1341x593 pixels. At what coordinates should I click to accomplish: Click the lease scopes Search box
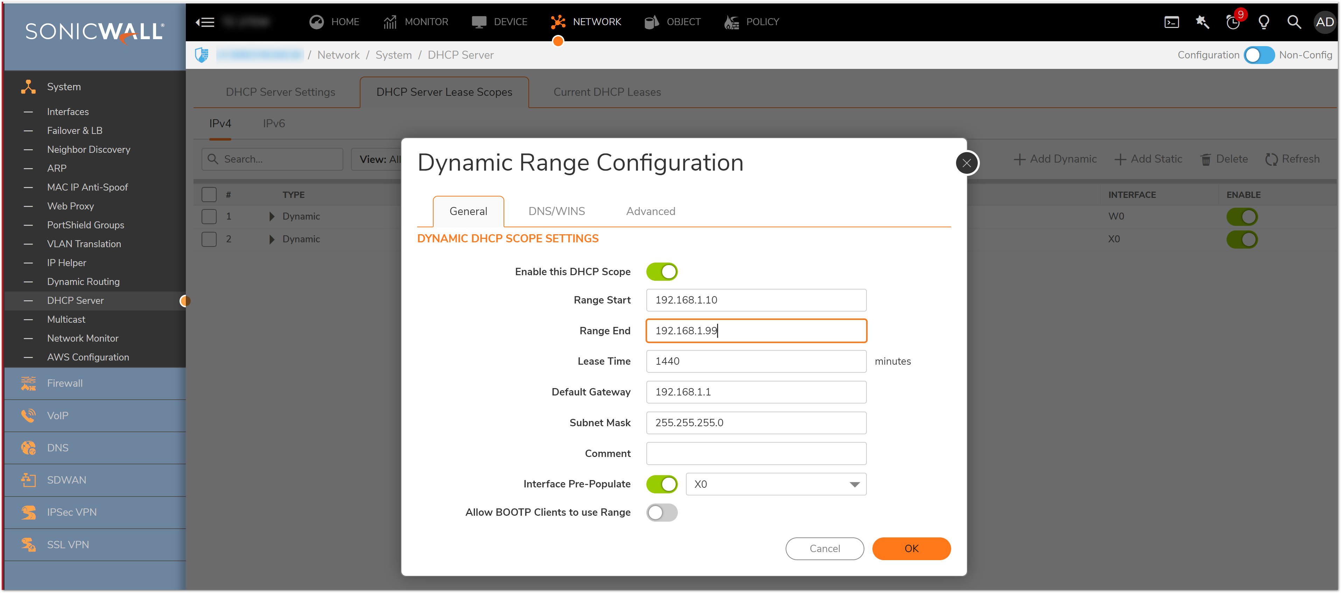pos(272,159)
